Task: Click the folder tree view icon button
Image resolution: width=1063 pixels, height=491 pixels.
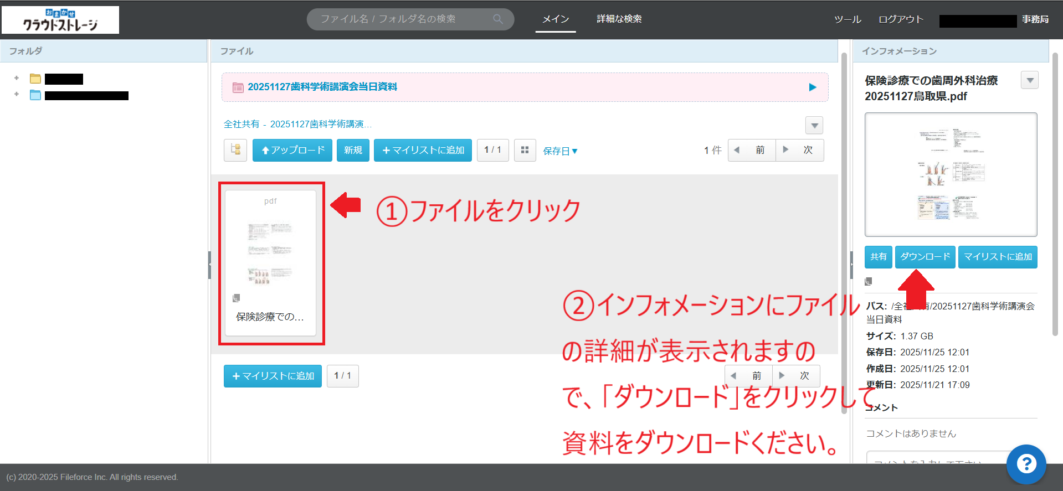Action: click(235, 150)
